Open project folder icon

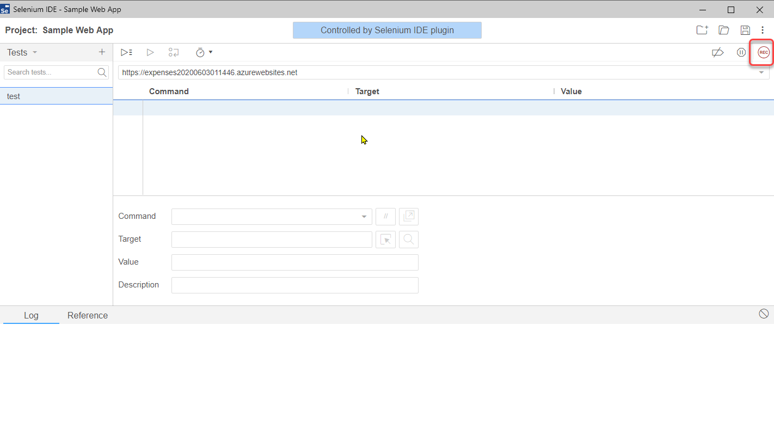point(724,30)
